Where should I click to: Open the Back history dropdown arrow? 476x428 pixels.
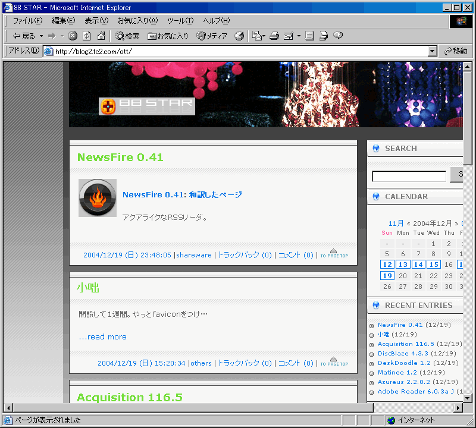(x=41, y=36)
